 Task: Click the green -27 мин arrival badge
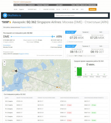point(94,105)
